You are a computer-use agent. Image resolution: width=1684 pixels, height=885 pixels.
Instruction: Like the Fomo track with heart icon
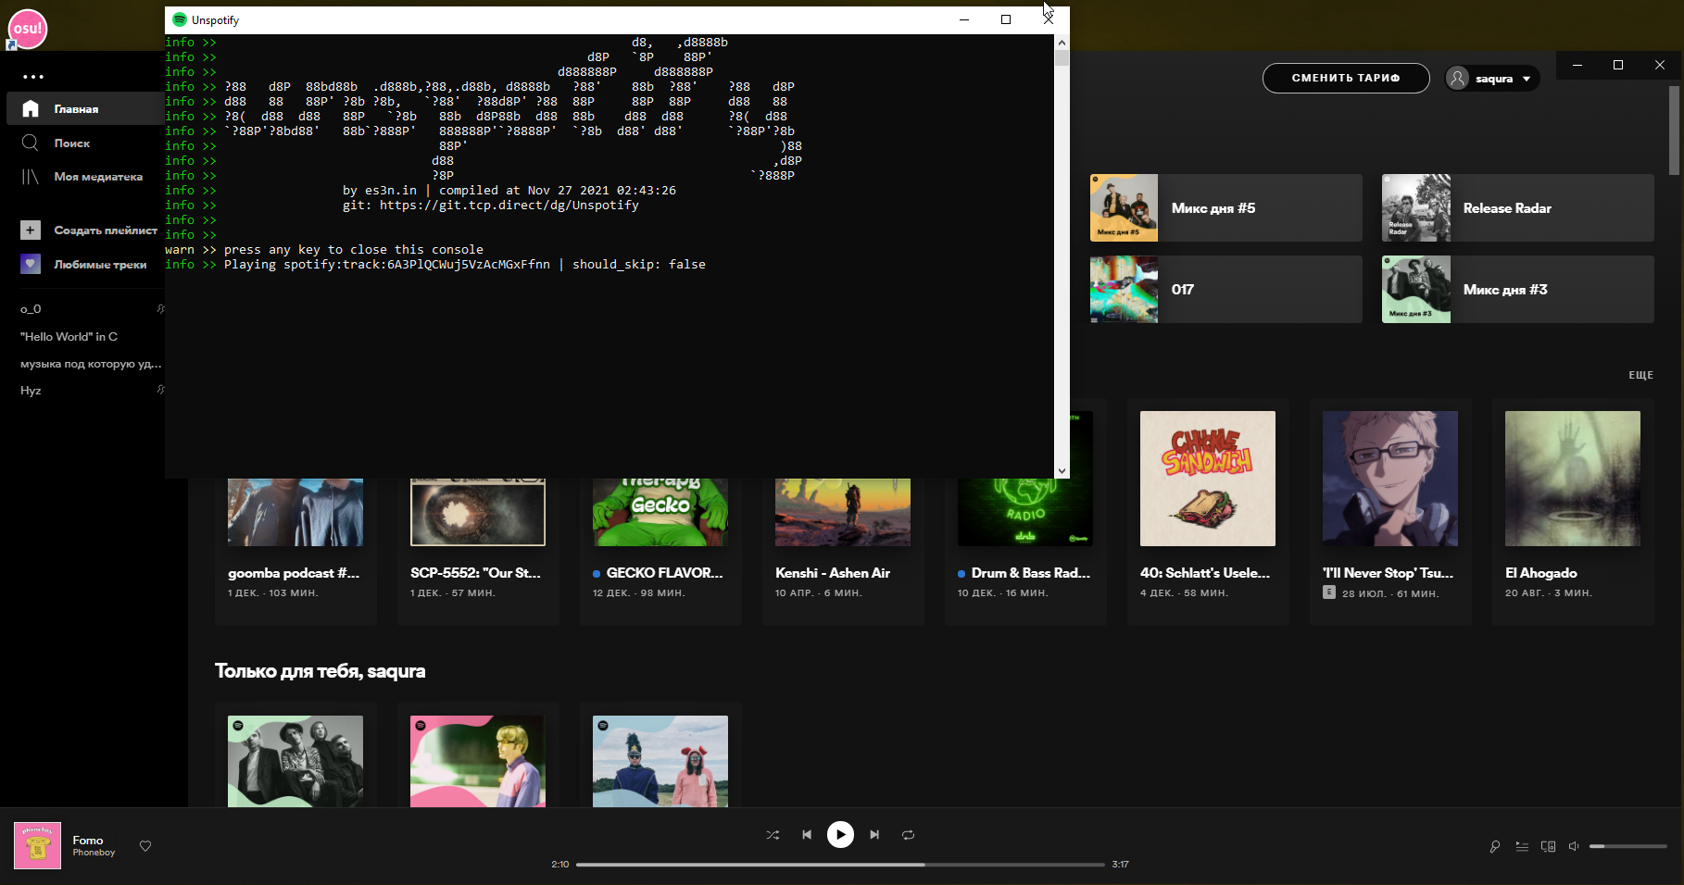click(x=145, y=846)
